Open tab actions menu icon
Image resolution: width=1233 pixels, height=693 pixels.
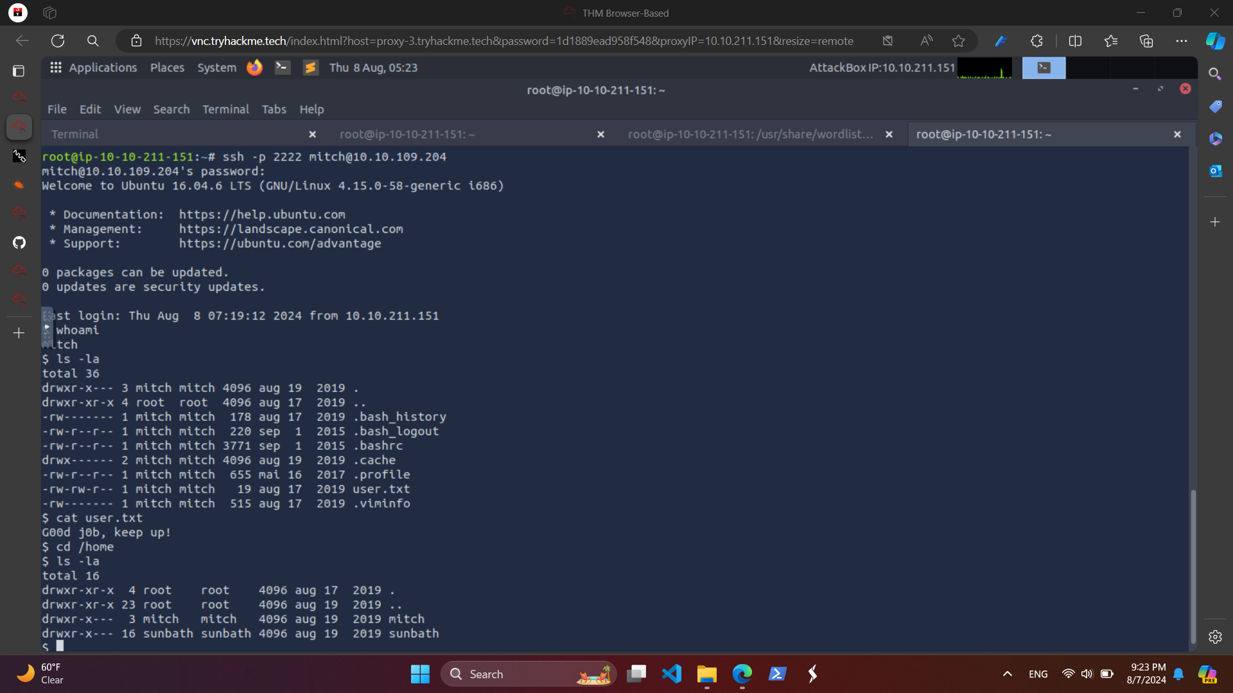19,71
